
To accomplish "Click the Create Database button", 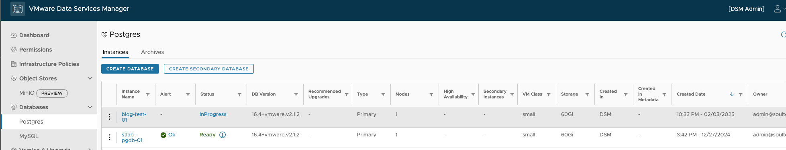I will click(x=130, y=69).
